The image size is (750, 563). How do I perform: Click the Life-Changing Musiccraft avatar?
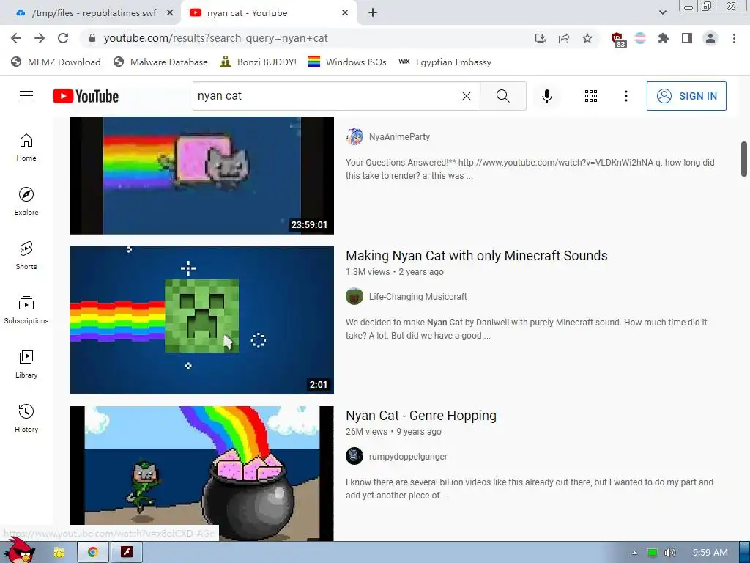pos(354,296)
